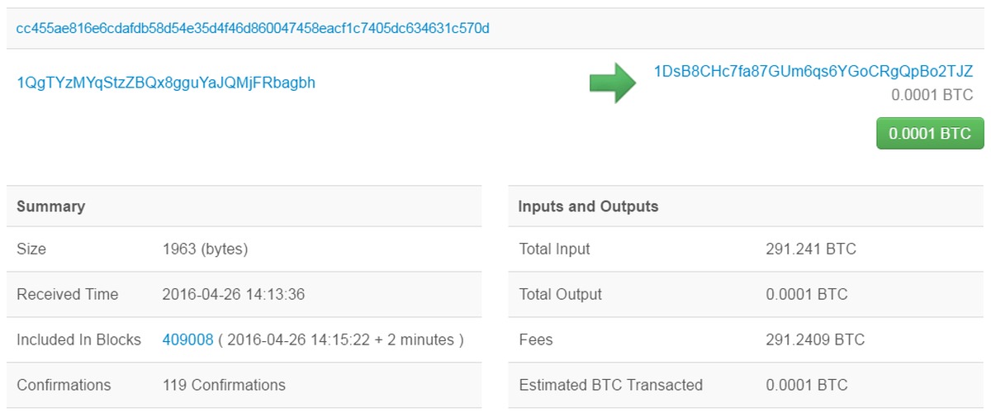The height and width of the screenshot is (413, 991).
Task: Click the Total Output 0.0001 BTC value
Action: tap(807, 294)
